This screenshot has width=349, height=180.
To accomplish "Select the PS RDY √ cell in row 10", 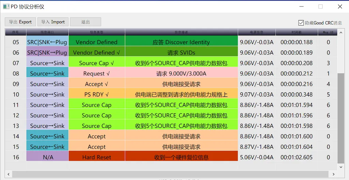I will [96, 94].
